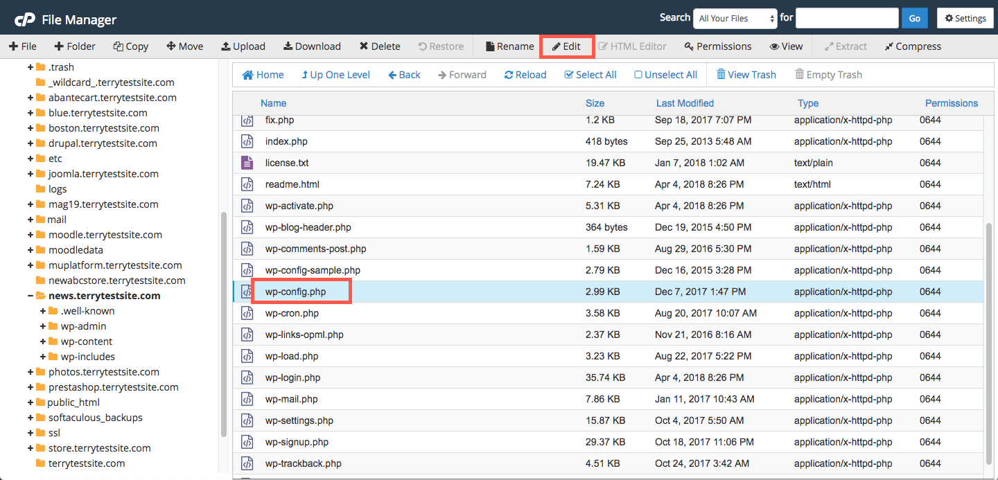Click the View toolbar button
Image resolution: width=998 pixels, height=480 pixels.
pos(786,46)
